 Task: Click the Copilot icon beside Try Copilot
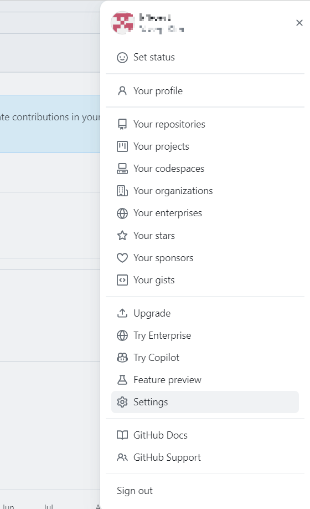tap(122, 358)
